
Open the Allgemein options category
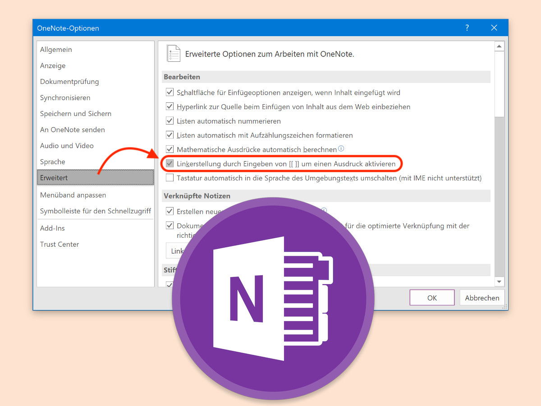point(96,50)
